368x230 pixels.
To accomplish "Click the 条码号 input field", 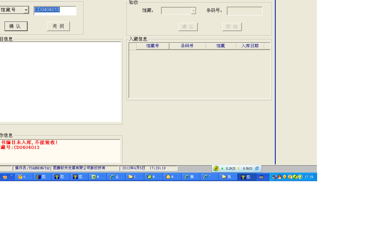I will point(244,11).
